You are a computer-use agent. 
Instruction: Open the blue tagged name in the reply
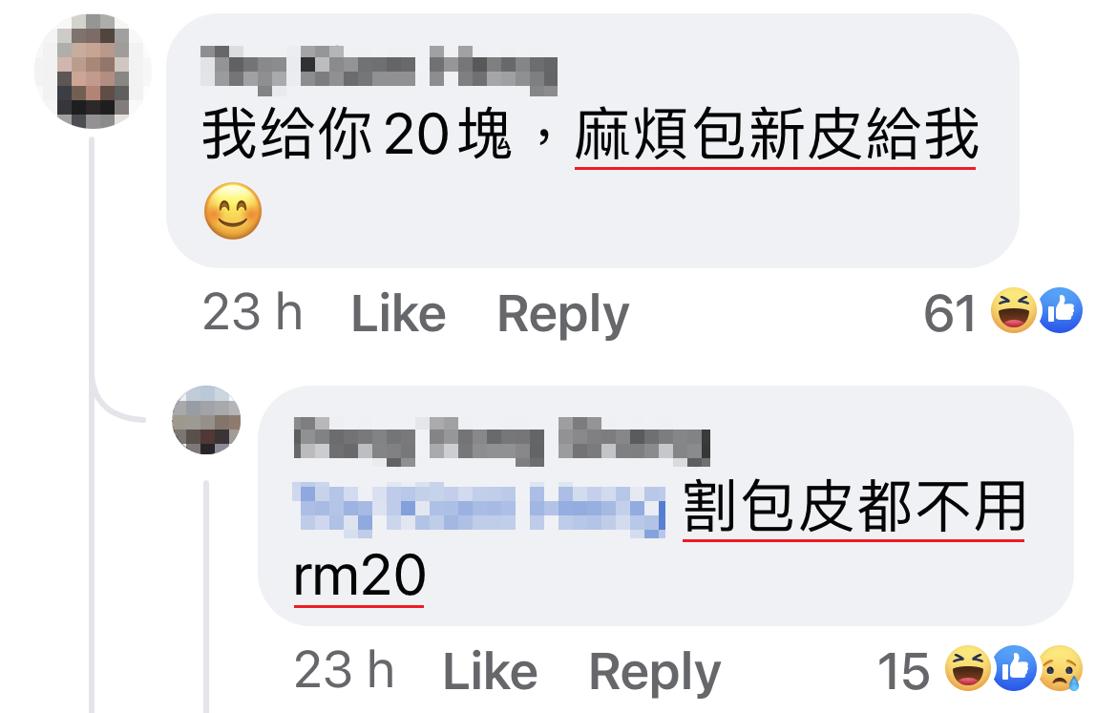click(x=479, y=510)
